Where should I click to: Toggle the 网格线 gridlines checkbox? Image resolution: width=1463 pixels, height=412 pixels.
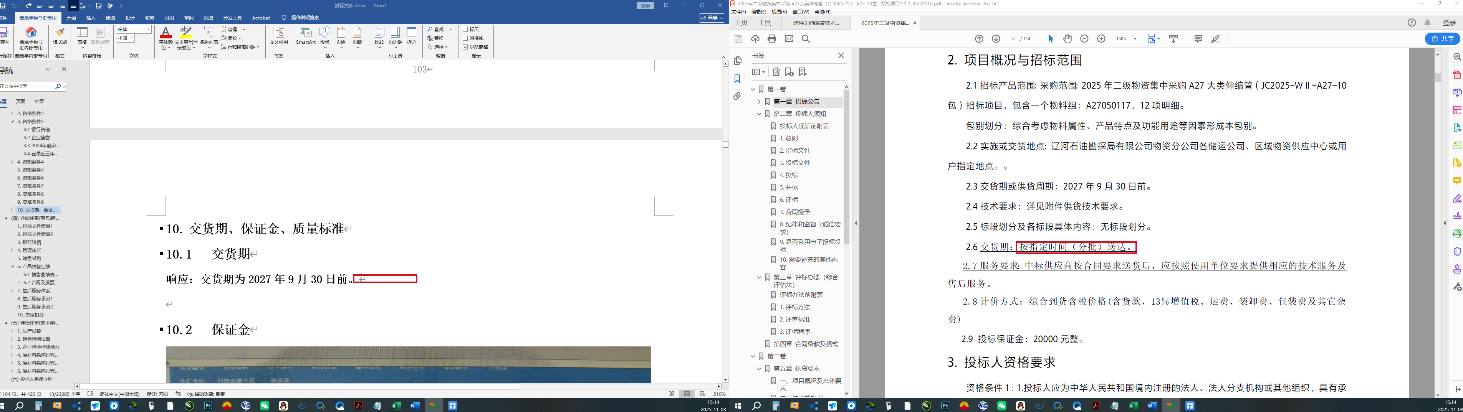click(465, 38)
